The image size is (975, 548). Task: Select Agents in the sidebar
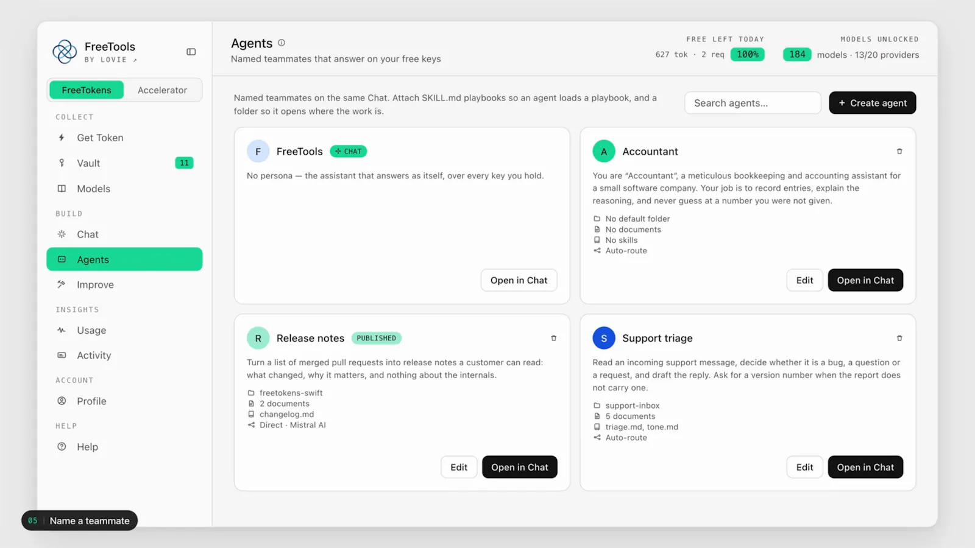[124, 259]
